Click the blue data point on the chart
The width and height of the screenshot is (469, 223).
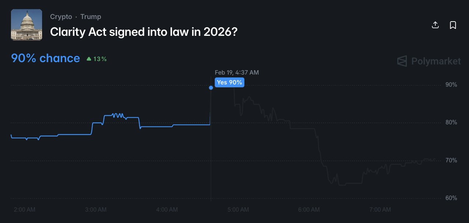click(x=211, y=88)
